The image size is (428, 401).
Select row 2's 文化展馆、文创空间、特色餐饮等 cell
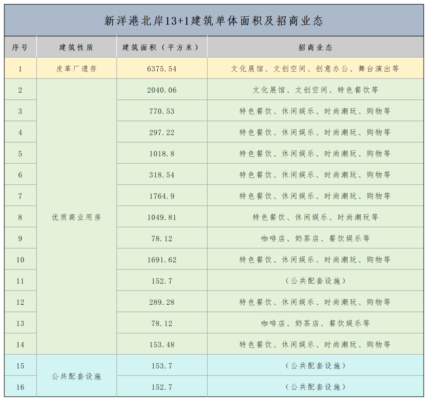[x=315, y=90]
